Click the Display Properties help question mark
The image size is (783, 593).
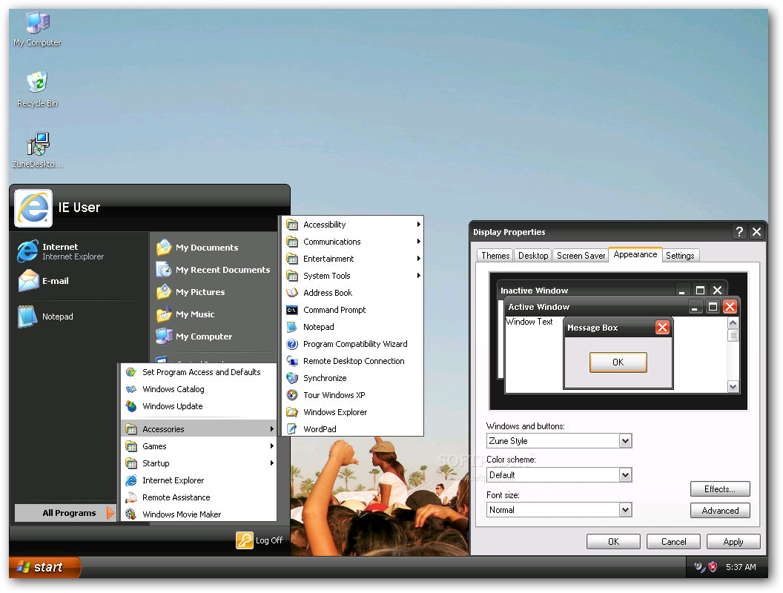[739, 231]
